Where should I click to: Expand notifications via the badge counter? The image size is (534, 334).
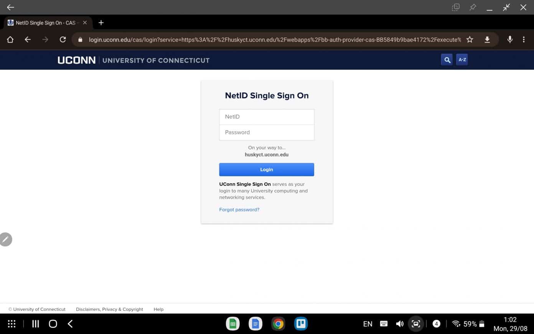[x=436, y=324]
